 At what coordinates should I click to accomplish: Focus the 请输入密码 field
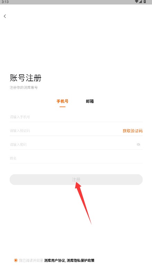click(x=72, y=145)
